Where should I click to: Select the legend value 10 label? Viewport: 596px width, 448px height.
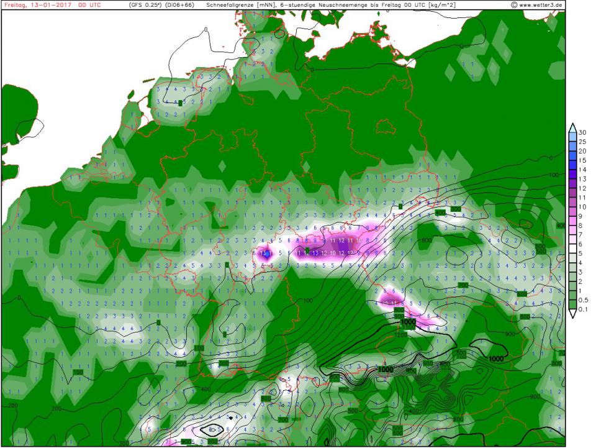click(583, 207)
